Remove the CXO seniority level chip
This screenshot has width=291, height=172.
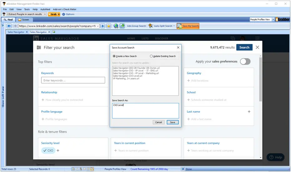pos(48,150)
